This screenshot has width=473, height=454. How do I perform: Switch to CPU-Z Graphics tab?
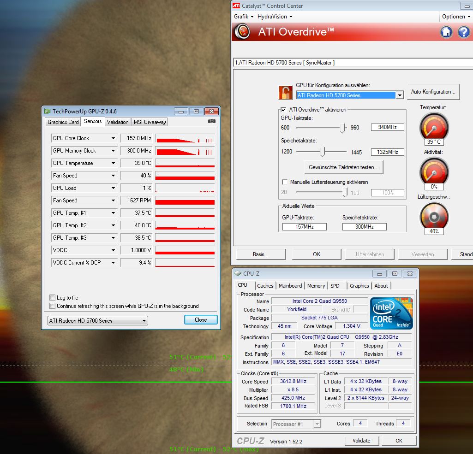(x=359, y=286)
